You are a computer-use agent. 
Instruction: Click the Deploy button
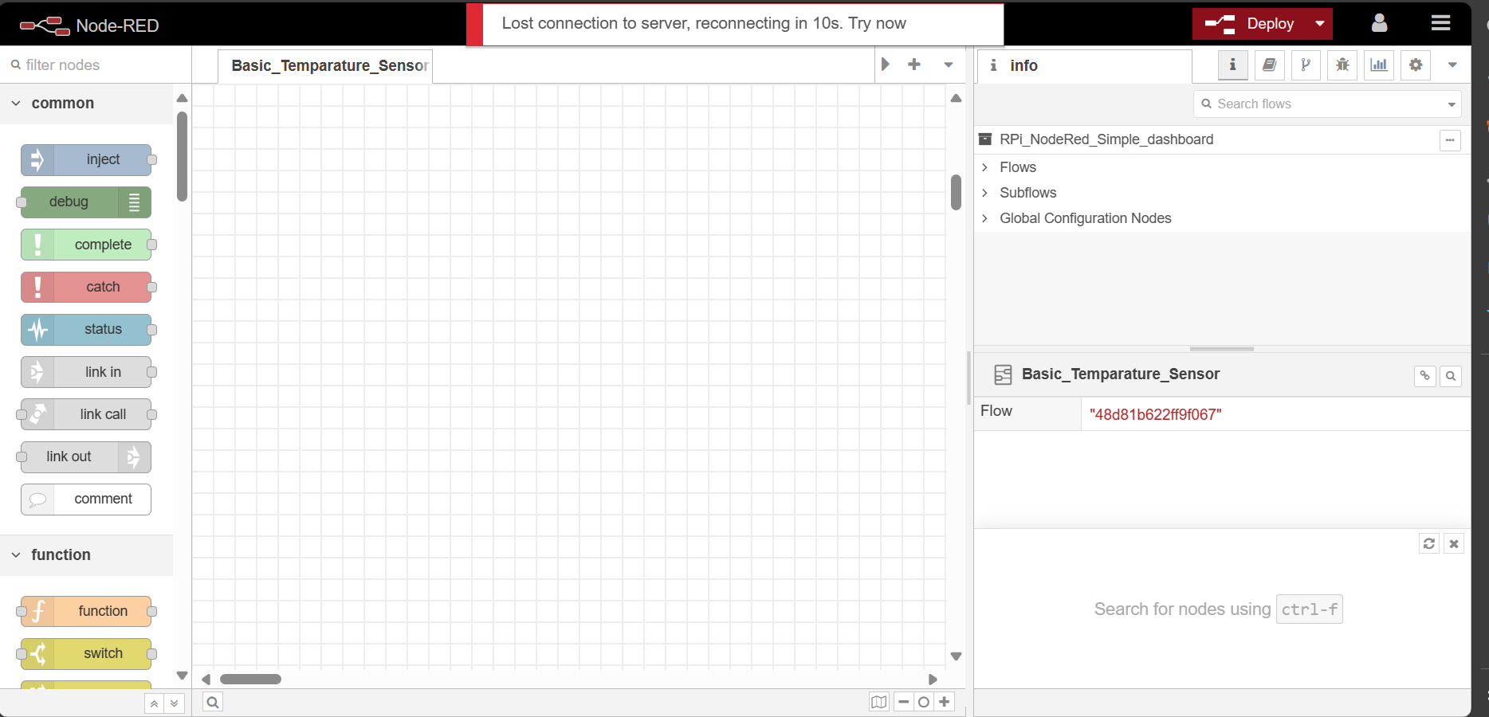coord(1251,24)
